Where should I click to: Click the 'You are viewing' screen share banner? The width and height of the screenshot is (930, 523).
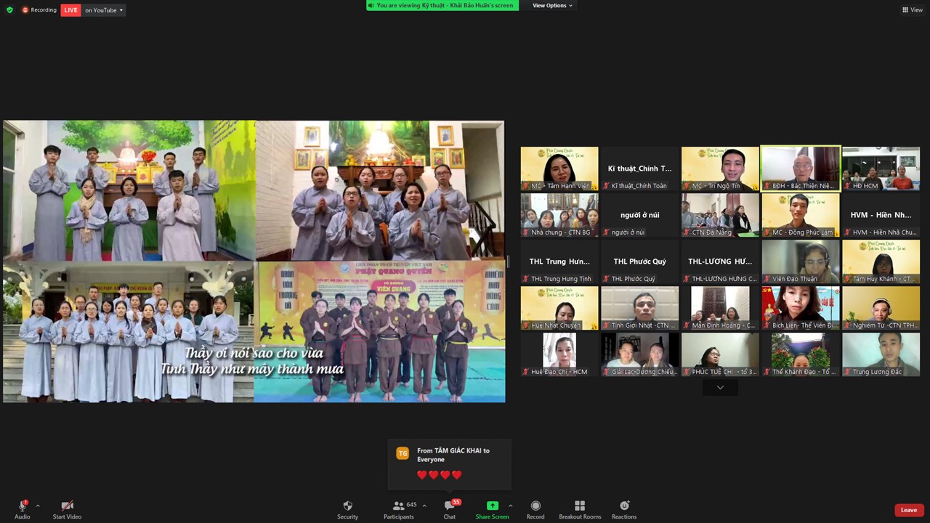442,6
